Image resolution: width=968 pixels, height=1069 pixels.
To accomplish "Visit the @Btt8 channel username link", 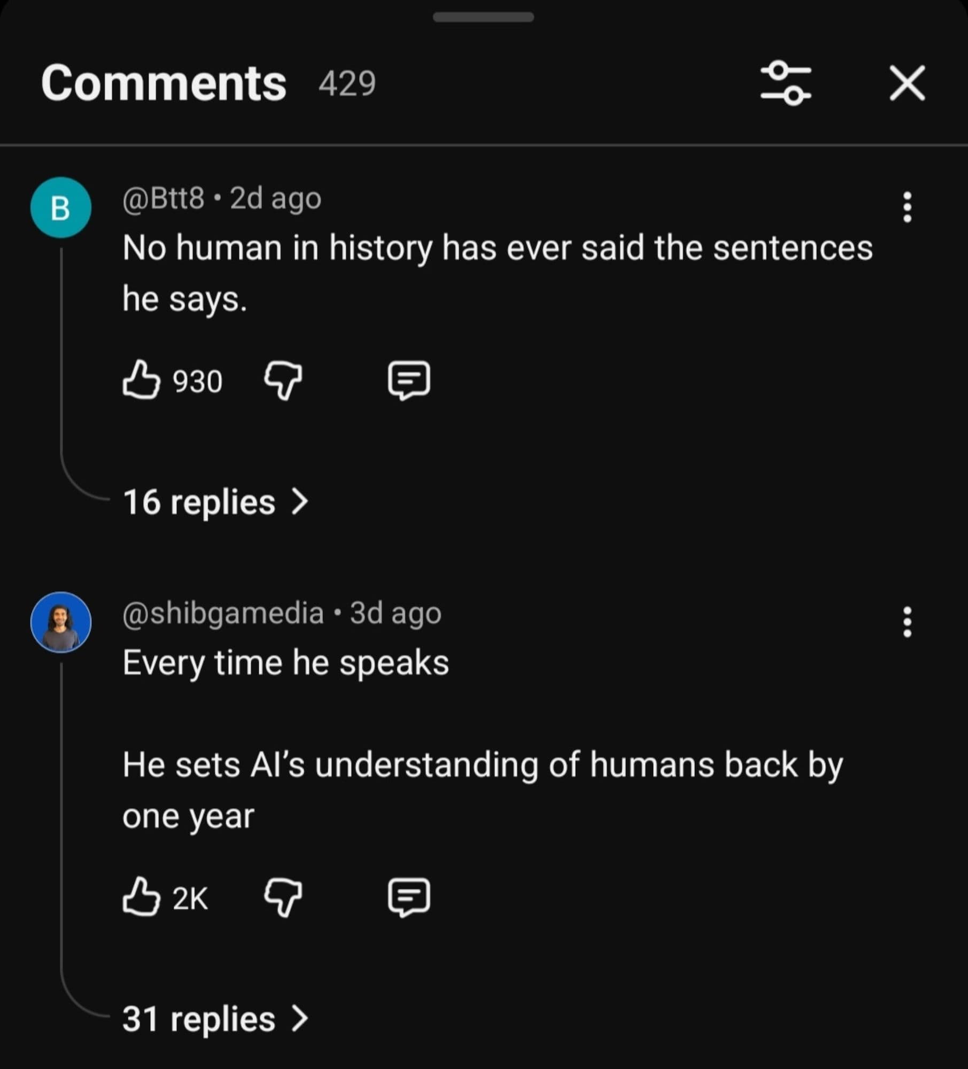I will tap(164, 199).
